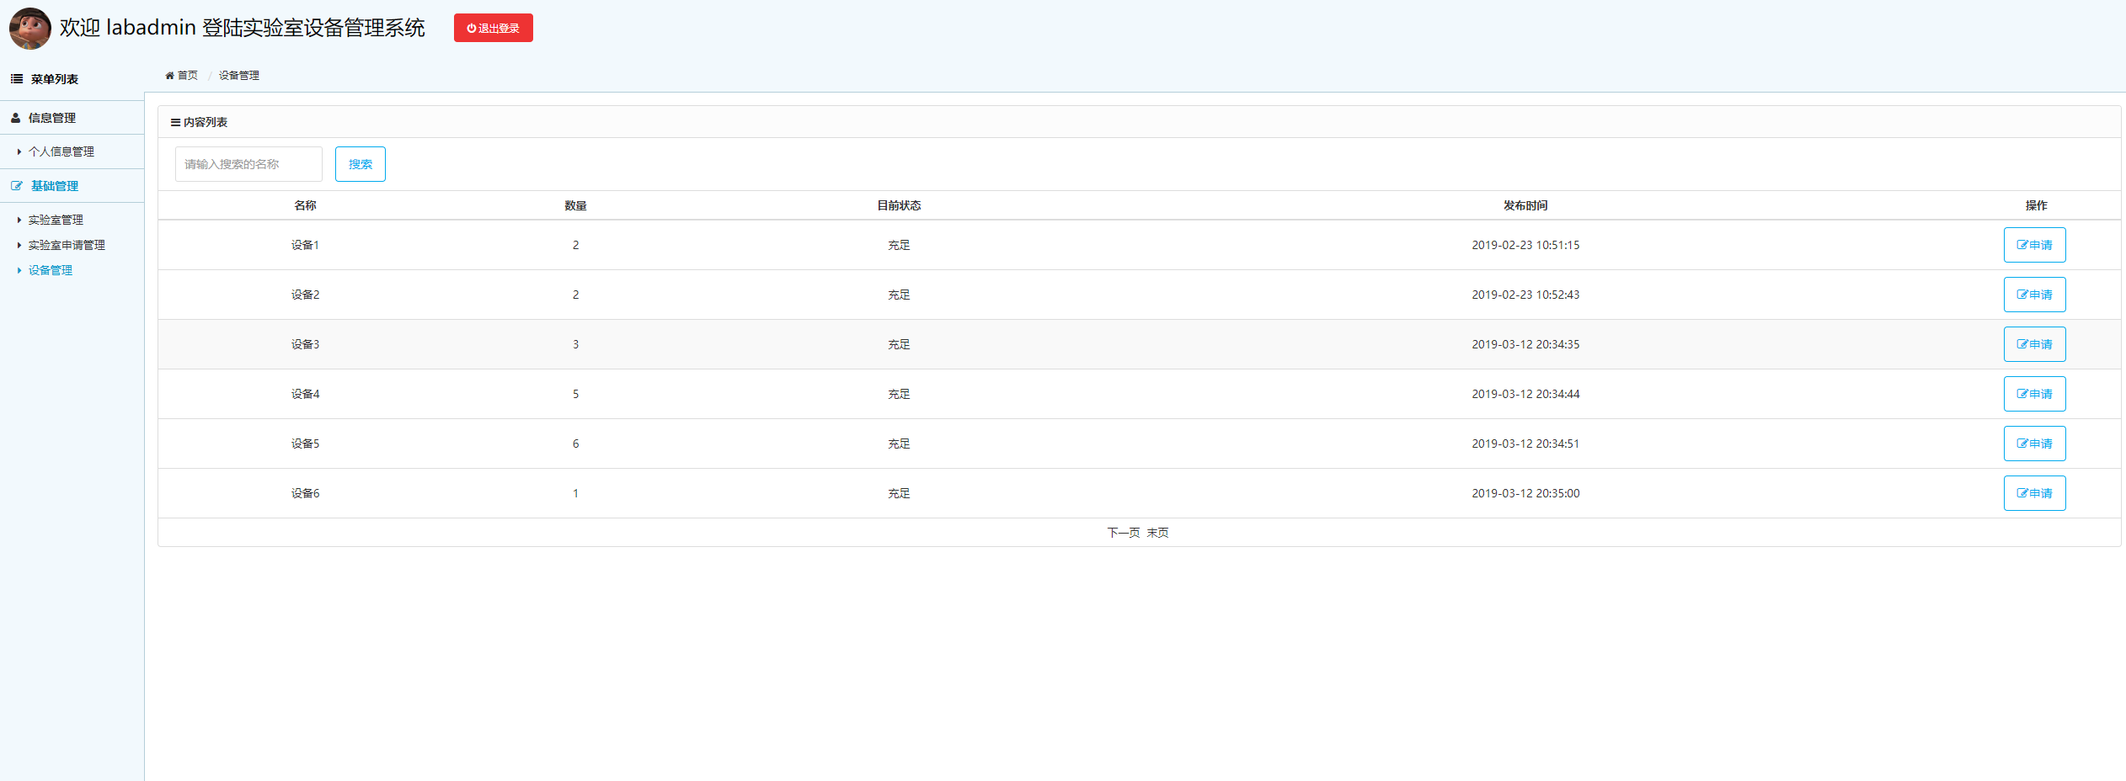The height and width of the screenshot is (781, 2126).
Task: Apply for 设备1 using 申请 button
Action: [2034, 245]
